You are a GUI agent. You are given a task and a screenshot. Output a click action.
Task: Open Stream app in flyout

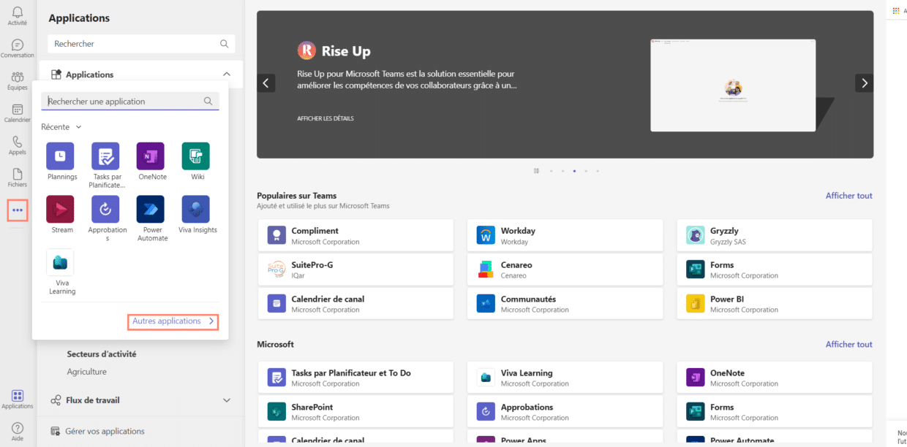pyautogui.click(x=61, y=215)
